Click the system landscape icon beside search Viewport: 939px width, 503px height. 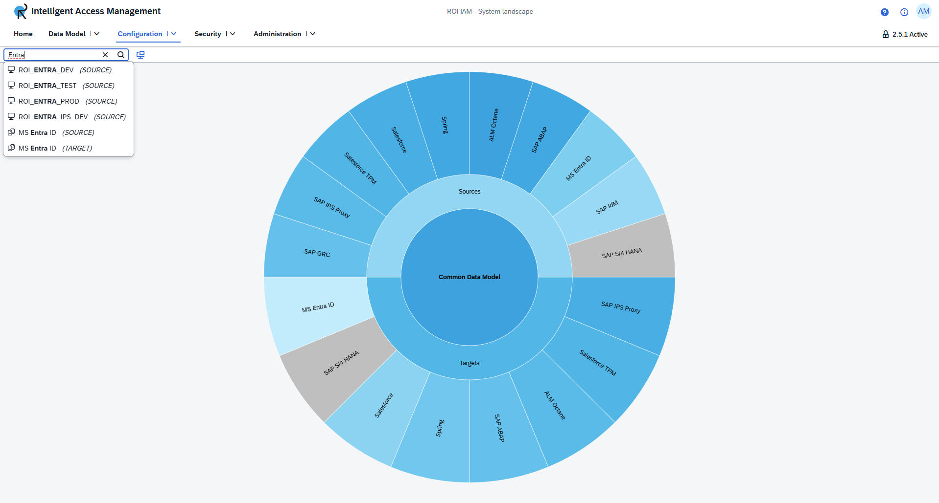[x=141, y=54]
